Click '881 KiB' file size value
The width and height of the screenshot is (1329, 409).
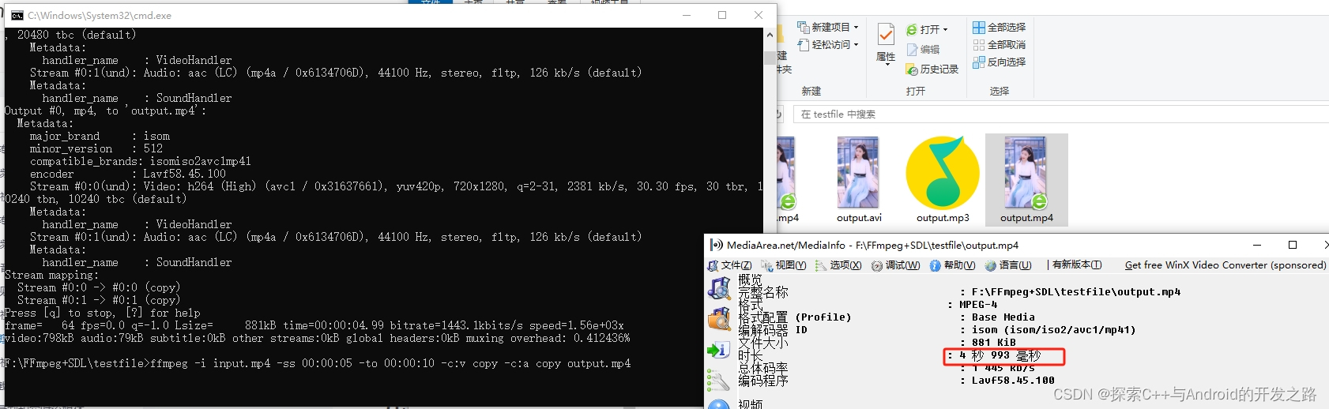pos(994,343)
